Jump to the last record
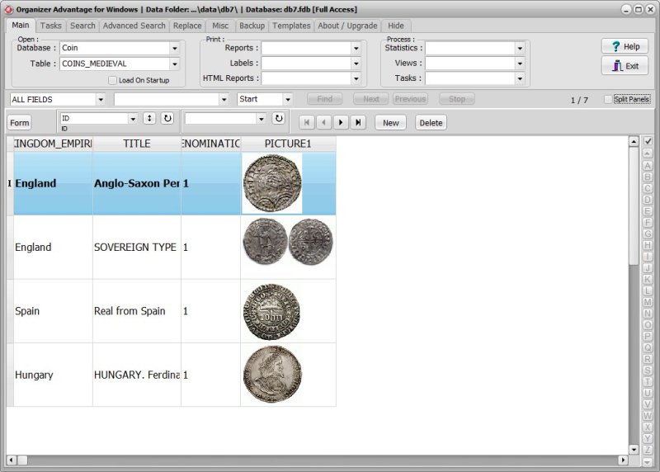 coord(358,122)
